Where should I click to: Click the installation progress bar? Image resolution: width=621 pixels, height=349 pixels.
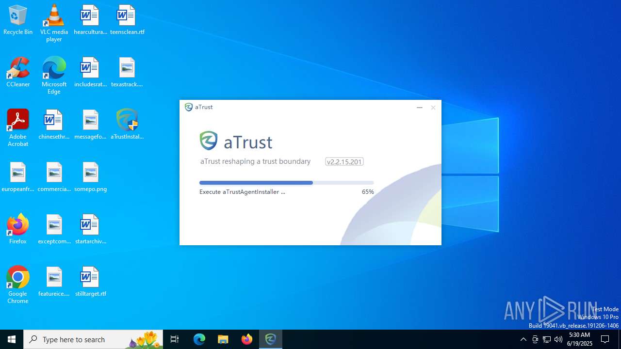(x=286, y=183)
